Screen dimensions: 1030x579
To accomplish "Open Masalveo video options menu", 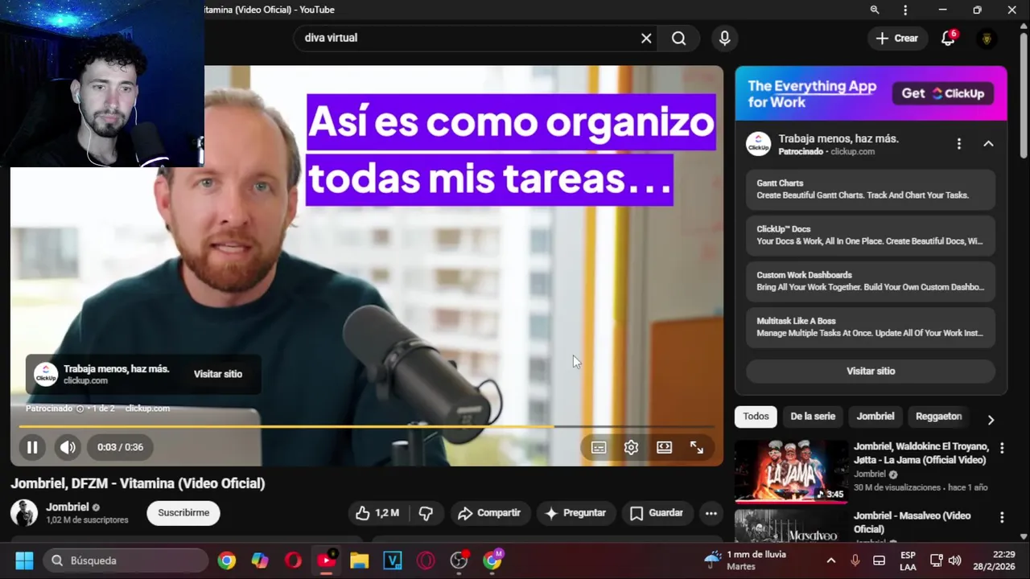I will [x=1002, y=518].
